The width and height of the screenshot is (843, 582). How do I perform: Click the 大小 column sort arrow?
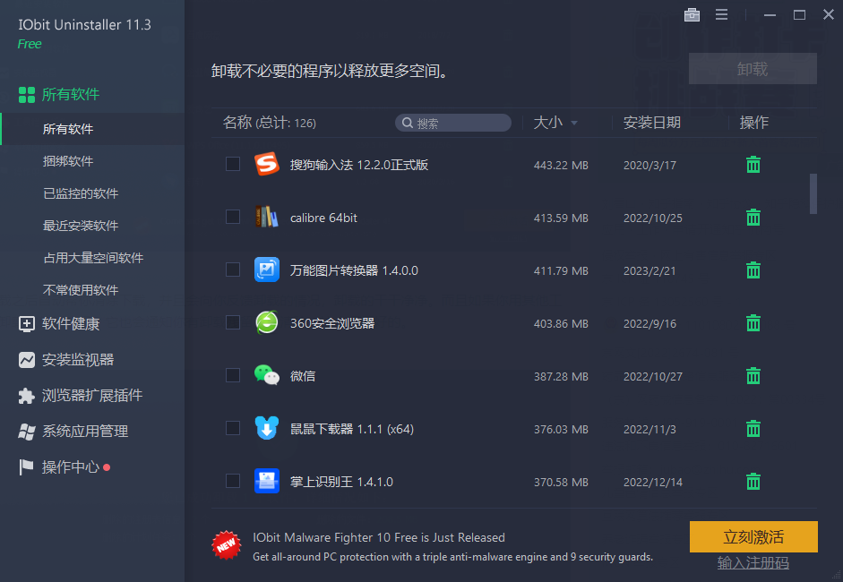(x=574, y=123)
